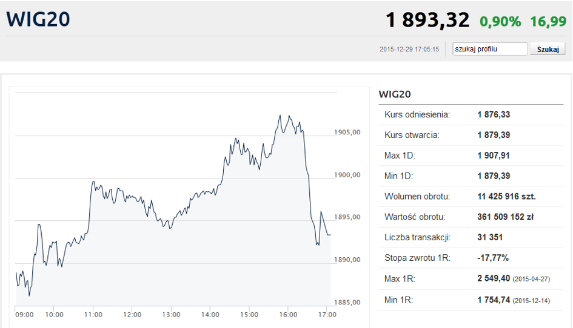Click the WIG20 page title
The height and width of the screenshot is (328, 573).
(38, 19)
